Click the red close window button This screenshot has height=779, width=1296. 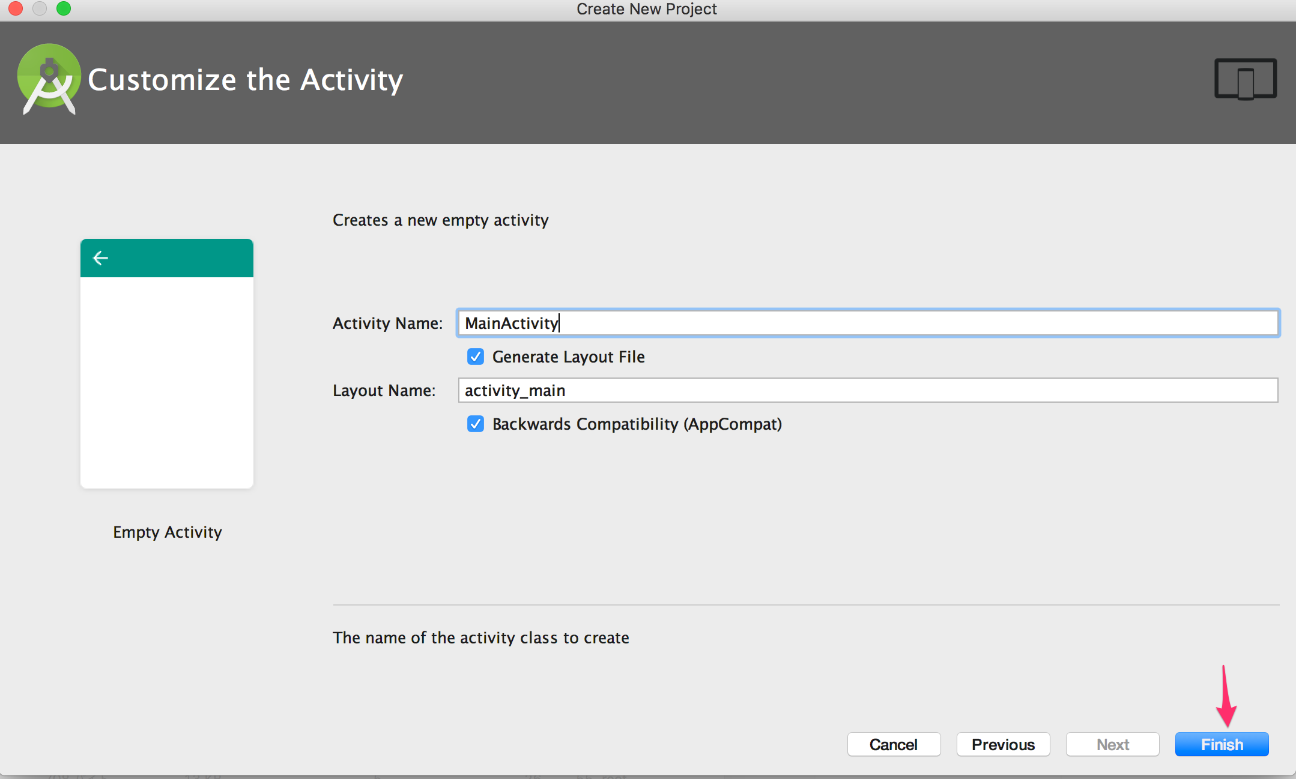16,8
